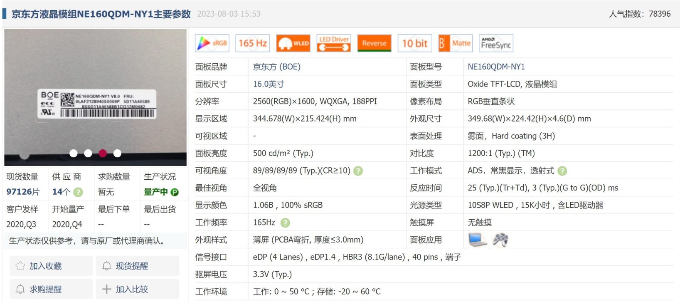
Task: Click the eDP signal interface value
Action: point(357,257)
